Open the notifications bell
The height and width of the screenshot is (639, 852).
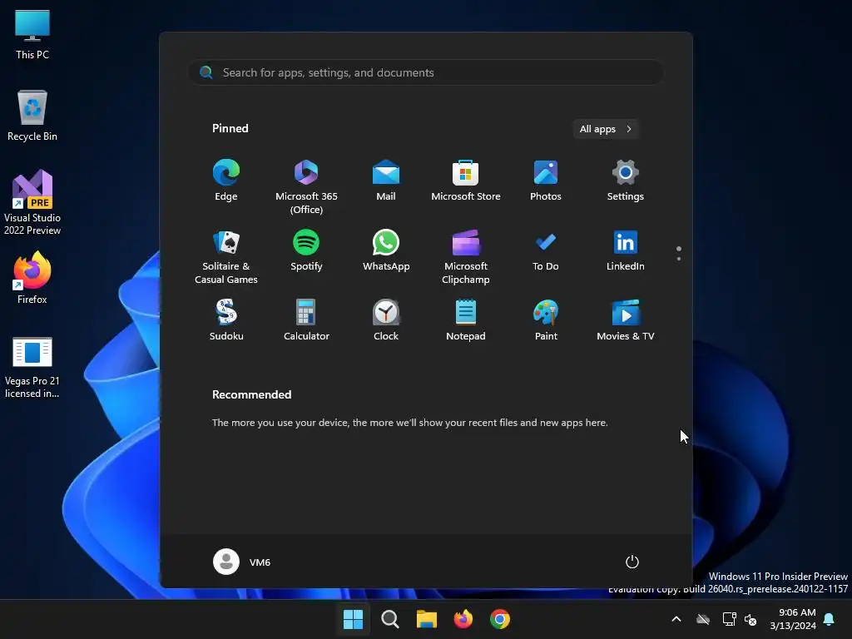(x=830, y=619)
